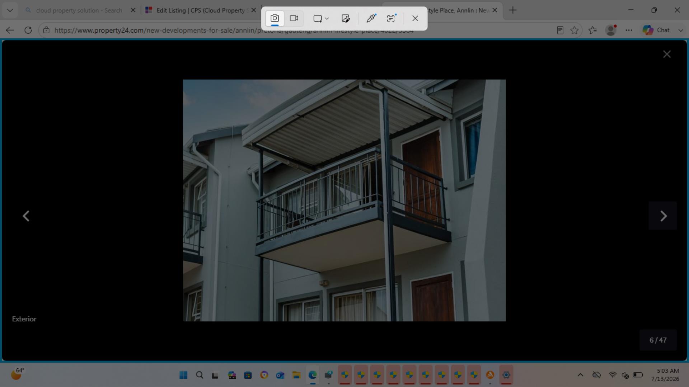Check battery status tray icon
This screenshot has width=689, height=387.
(x=638, y=375)
